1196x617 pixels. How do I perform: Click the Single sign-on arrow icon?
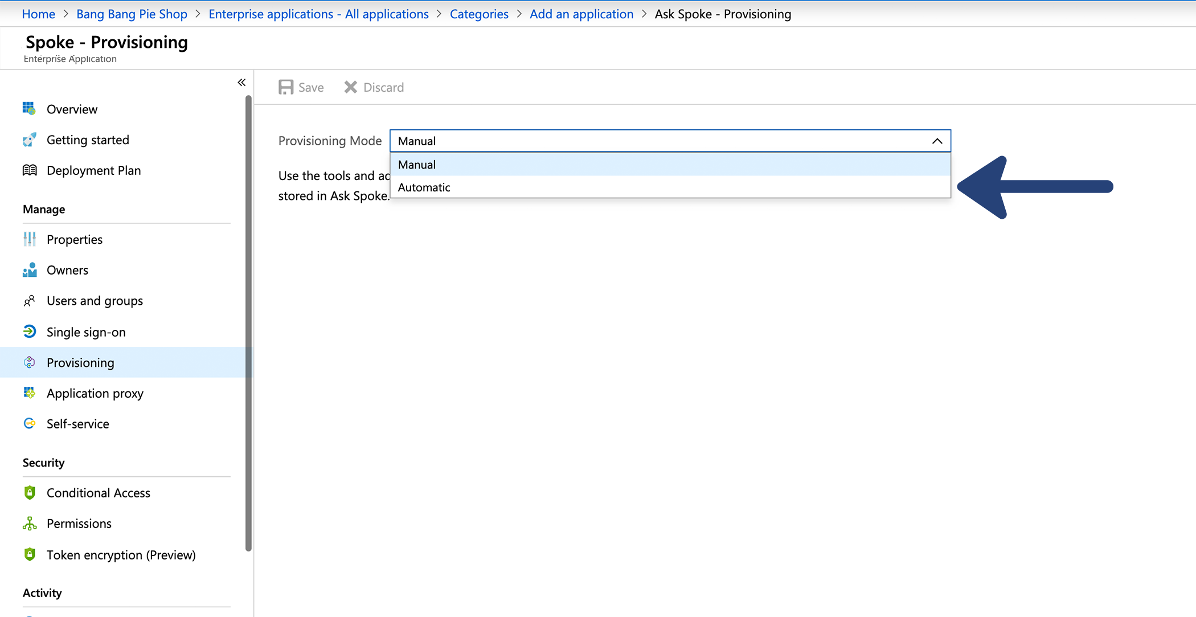[x=29, y=332]
